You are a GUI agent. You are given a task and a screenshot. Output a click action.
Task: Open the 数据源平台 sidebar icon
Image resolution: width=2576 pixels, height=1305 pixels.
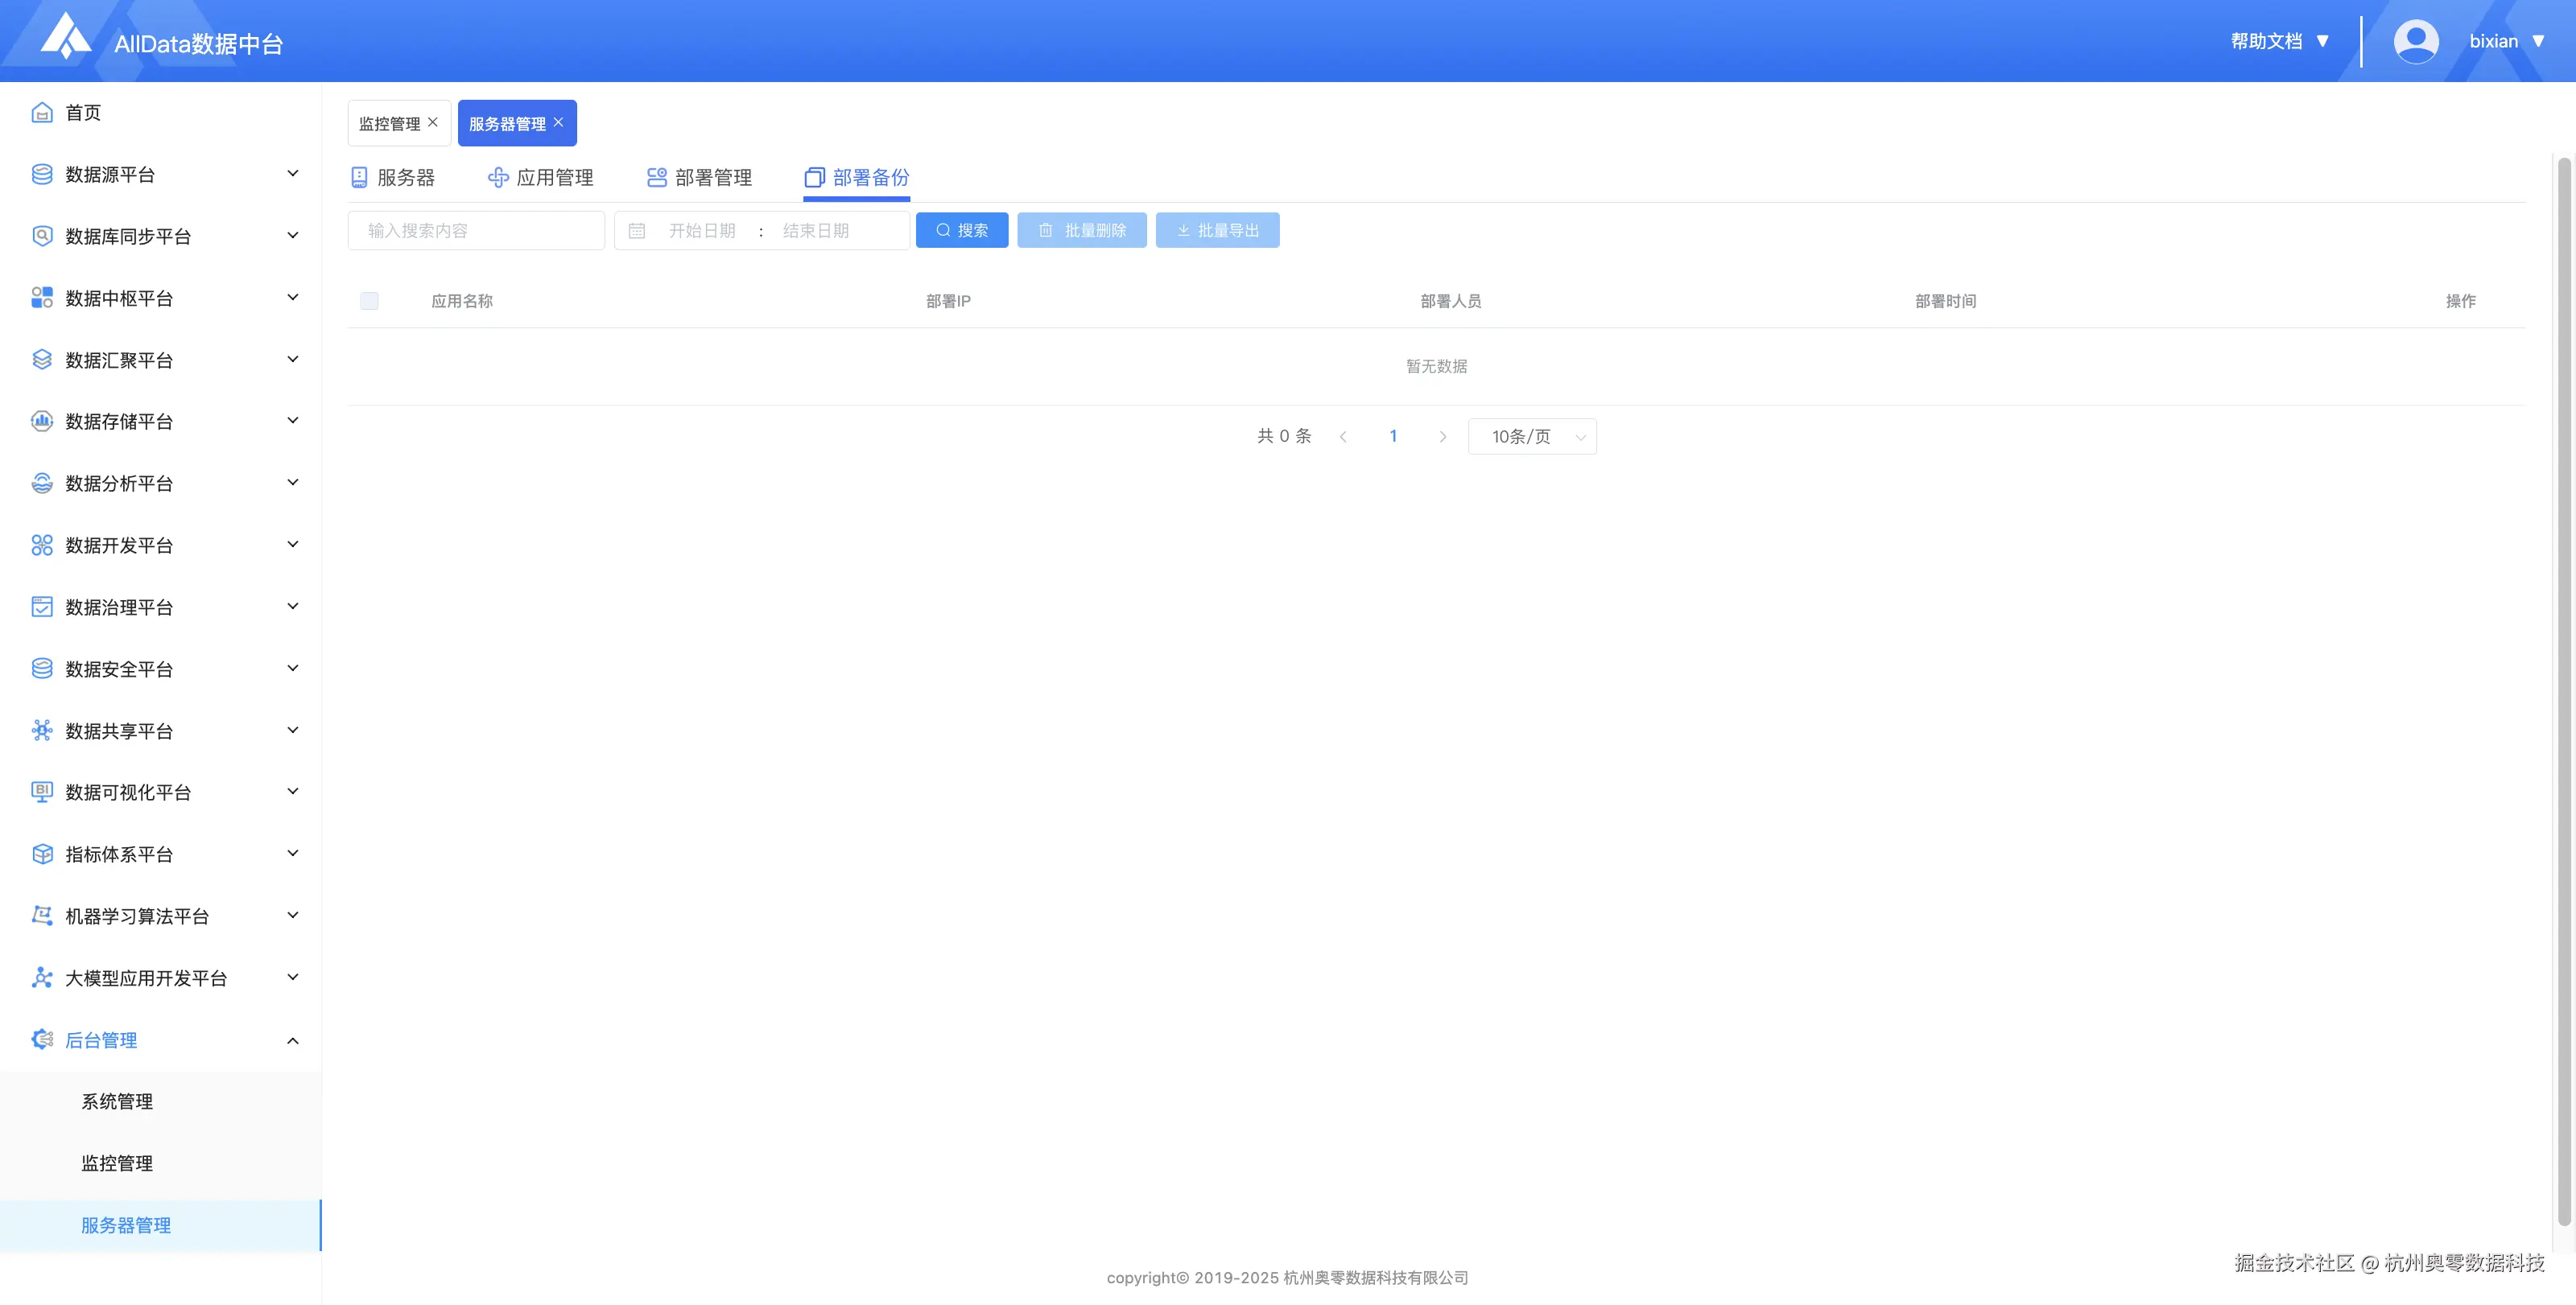(41, 174)
